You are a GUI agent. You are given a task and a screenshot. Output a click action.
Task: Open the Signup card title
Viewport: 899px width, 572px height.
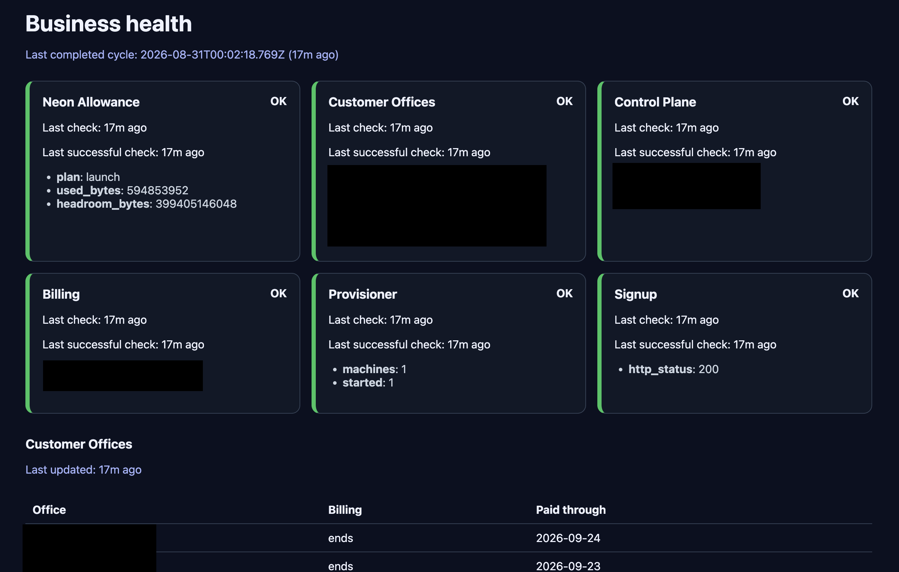click(635, 294)
